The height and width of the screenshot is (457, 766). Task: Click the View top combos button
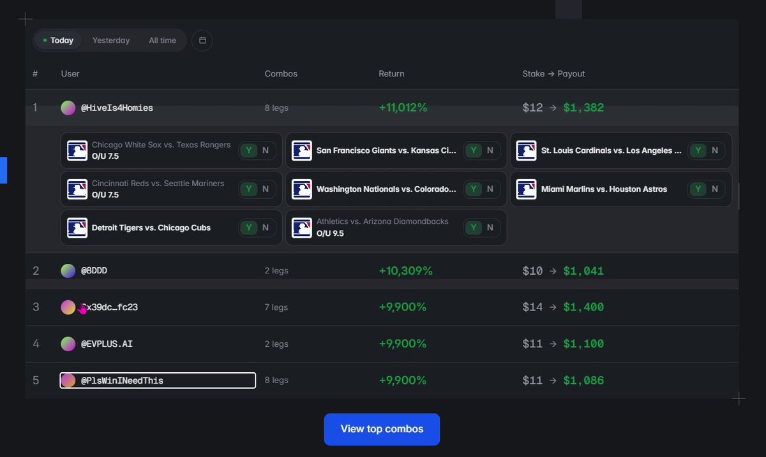coord(382,429)
